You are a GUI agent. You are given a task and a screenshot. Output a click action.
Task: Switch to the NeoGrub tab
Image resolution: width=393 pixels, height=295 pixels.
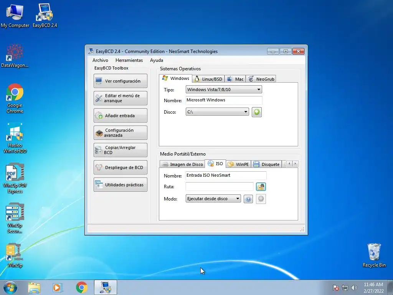[261, 79]
